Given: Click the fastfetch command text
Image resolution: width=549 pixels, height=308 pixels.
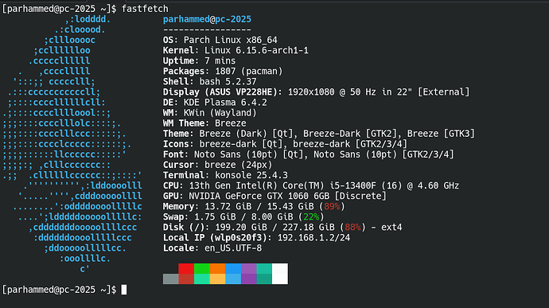Looking at the screenshot, I should (145, 9).
